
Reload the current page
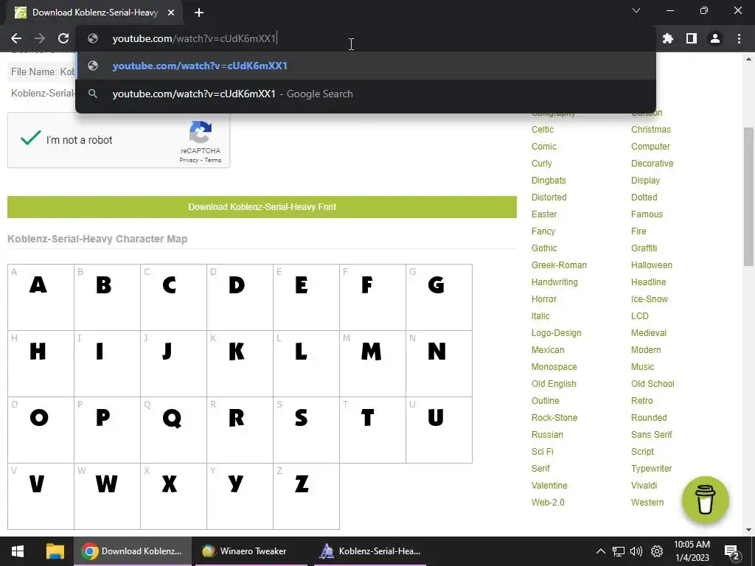63,38
